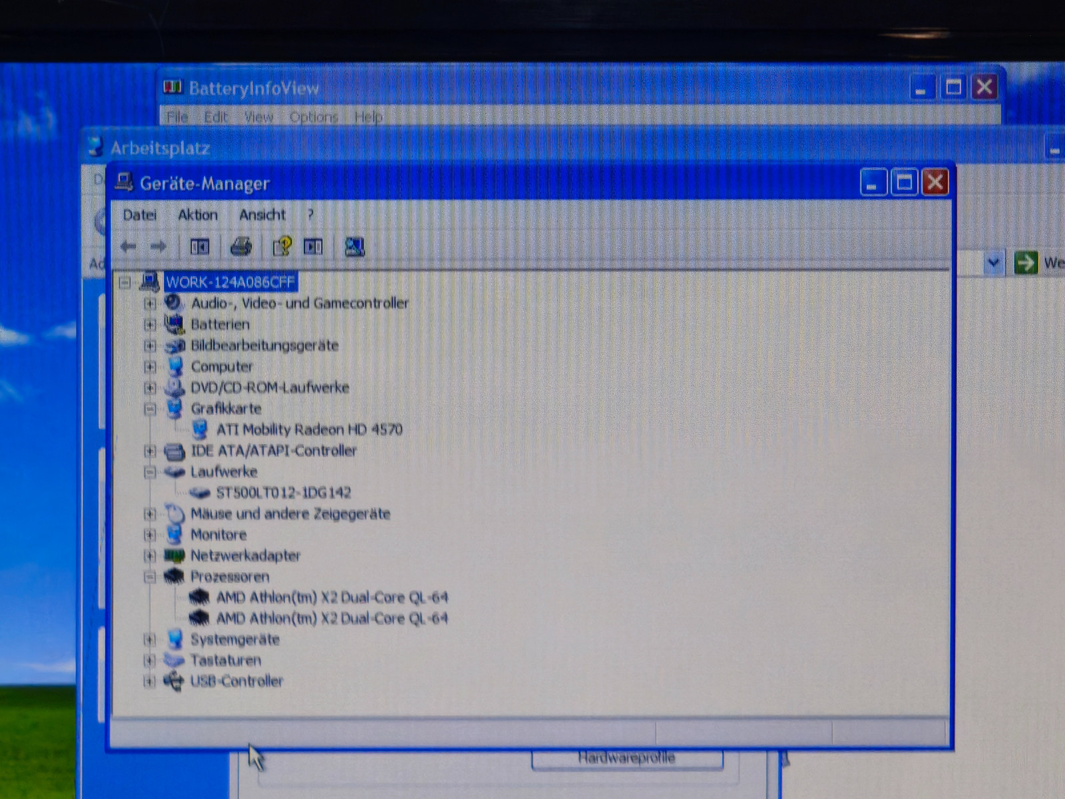The width and height of the screenshot is (1065, 799).
Task: Select first AMD Athlon X2 QL-64 processor
Action: point(331,597)
